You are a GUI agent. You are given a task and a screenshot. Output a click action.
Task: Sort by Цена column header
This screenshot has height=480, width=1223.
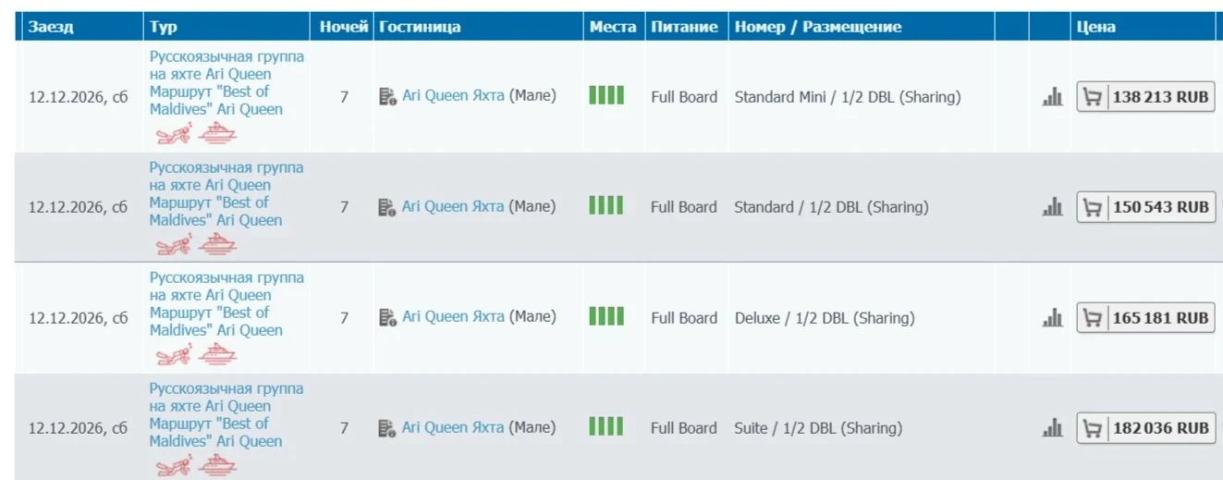coord(1096,27)
